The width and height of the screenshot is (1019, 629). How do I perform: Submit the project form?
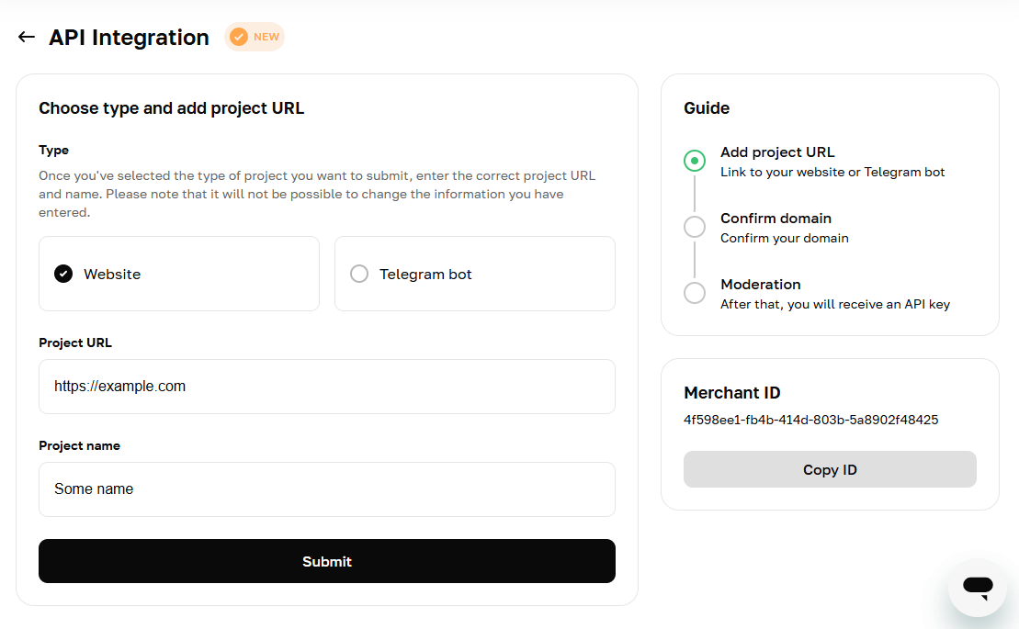click(x=327, y=561)
